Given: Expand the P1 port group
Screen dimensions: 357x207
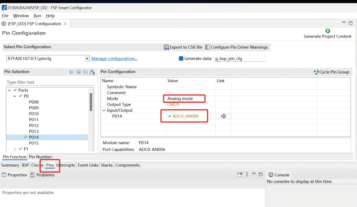Looking at the screenshot, I should coord(15,149).
